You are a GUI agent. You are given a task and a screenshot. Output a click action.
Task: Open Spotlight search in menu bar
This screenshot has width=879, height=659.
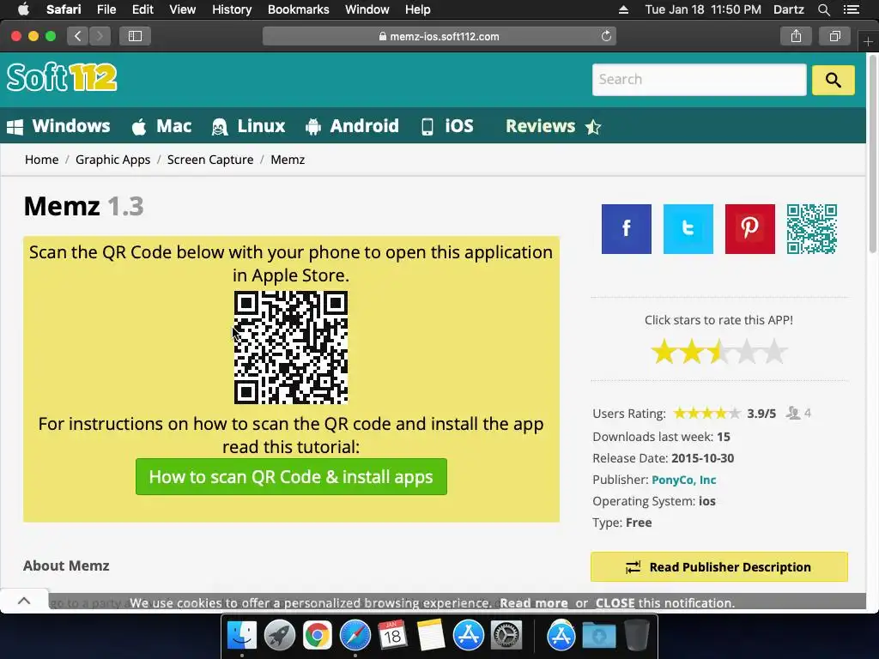click(823, 9)
